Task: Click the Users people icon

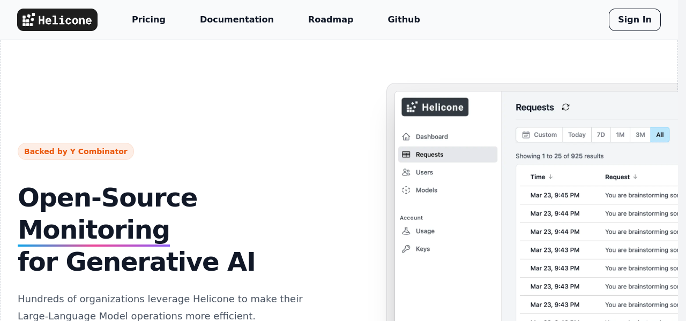Action: coord(406,172)
